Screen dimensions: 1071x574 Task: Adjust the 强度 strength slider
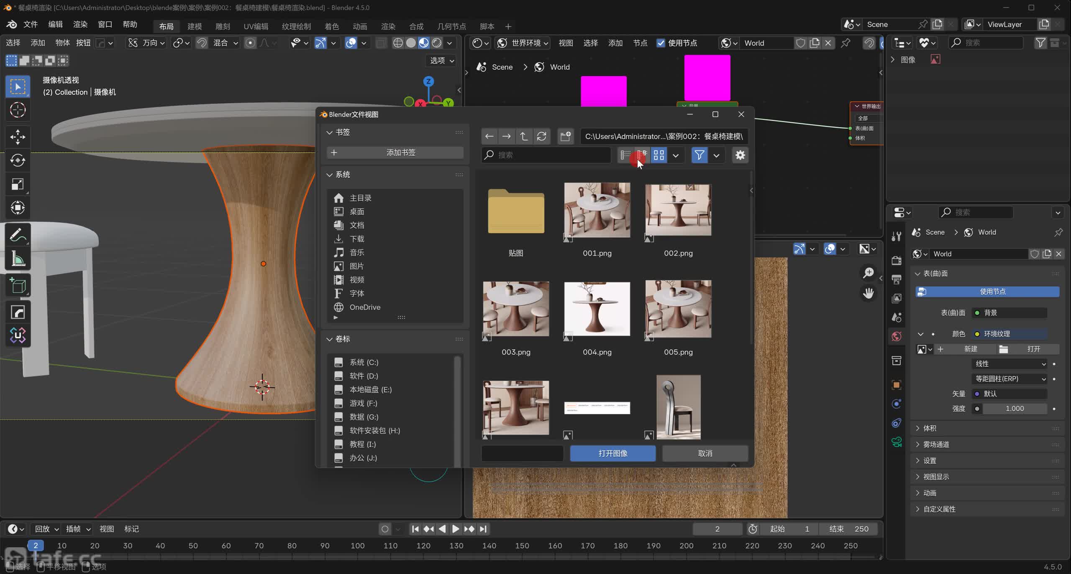coord(1014,409)
